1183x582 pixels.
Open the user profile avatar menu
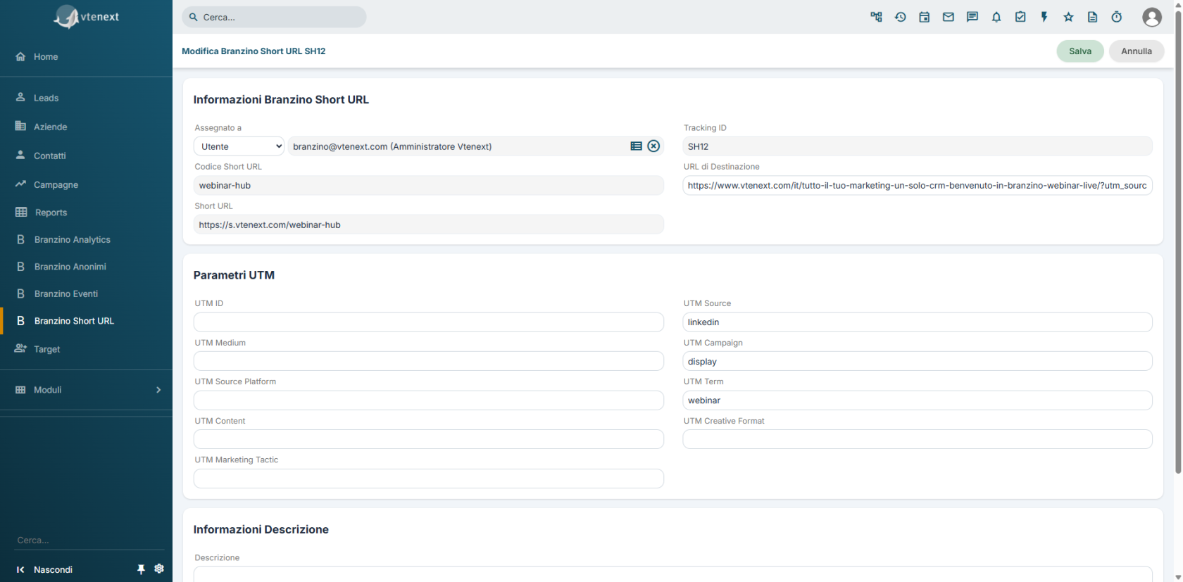(1152, 17)
